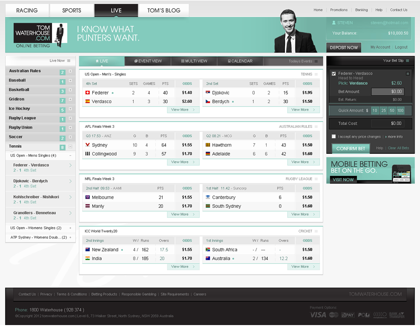Click the Manly team icon

(x=87, y=206)
